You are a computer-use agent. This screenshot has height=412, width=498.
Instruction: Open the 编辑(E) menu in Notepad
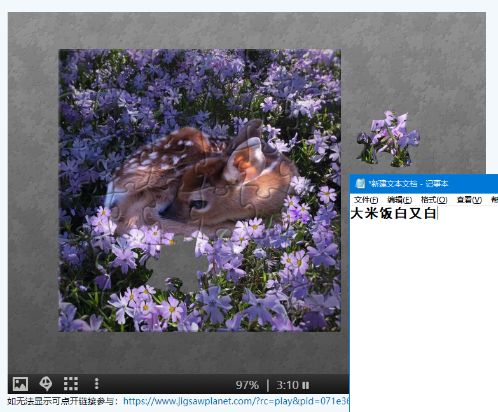(399, 200)
